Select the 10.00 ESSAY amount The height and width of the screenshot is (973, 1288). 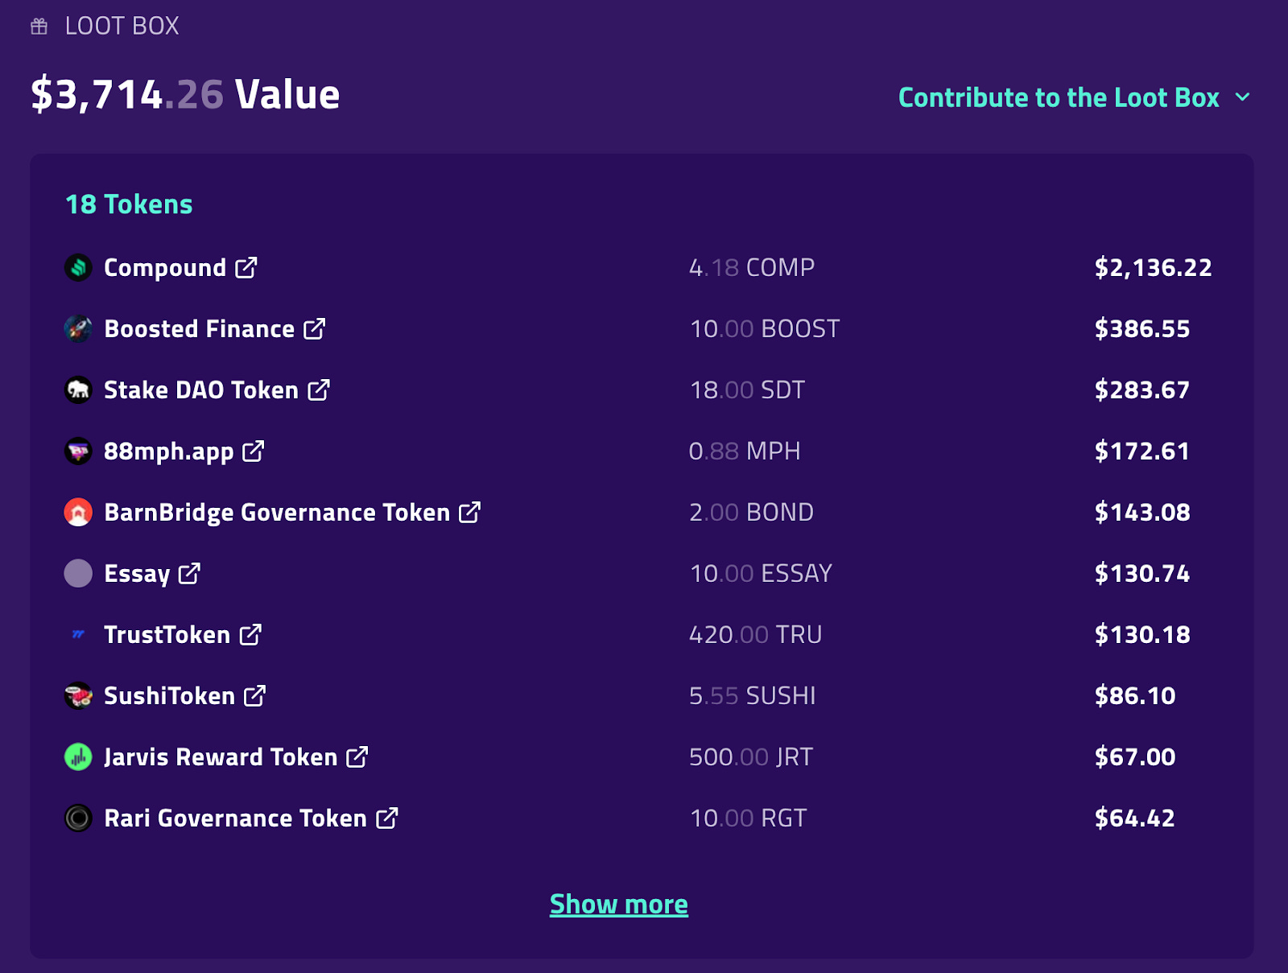761,573
